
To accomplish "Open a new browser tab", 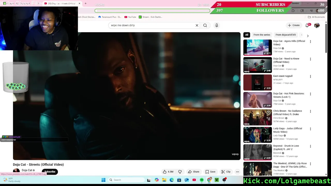I will (86, 4).
